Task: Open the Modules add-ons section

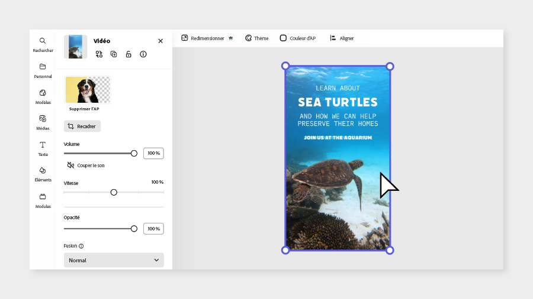Action: pos(43,201)
